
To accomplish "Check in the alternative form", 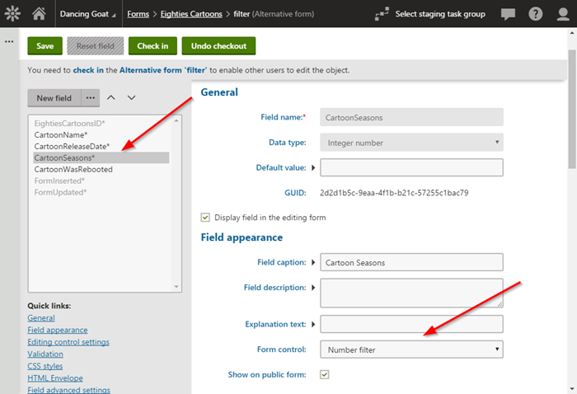I will 152,46.
